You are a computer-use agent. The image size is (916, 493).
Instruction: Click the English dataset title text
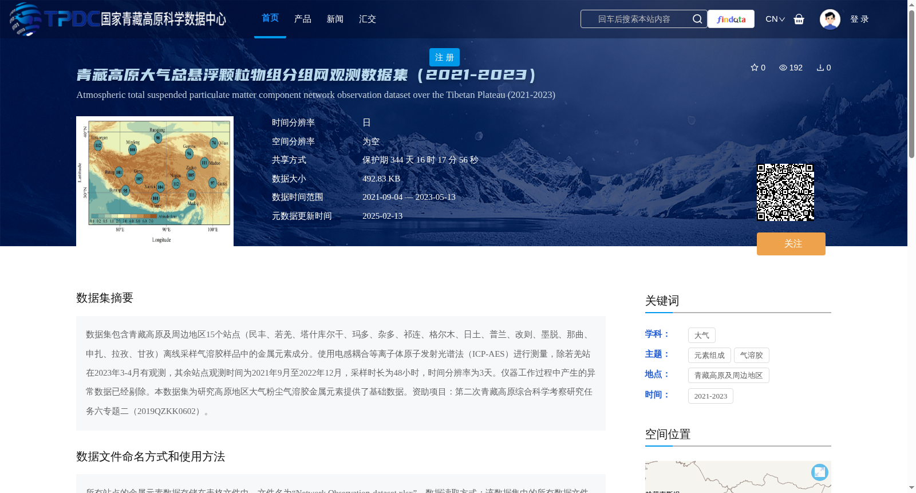click(315, 95)
